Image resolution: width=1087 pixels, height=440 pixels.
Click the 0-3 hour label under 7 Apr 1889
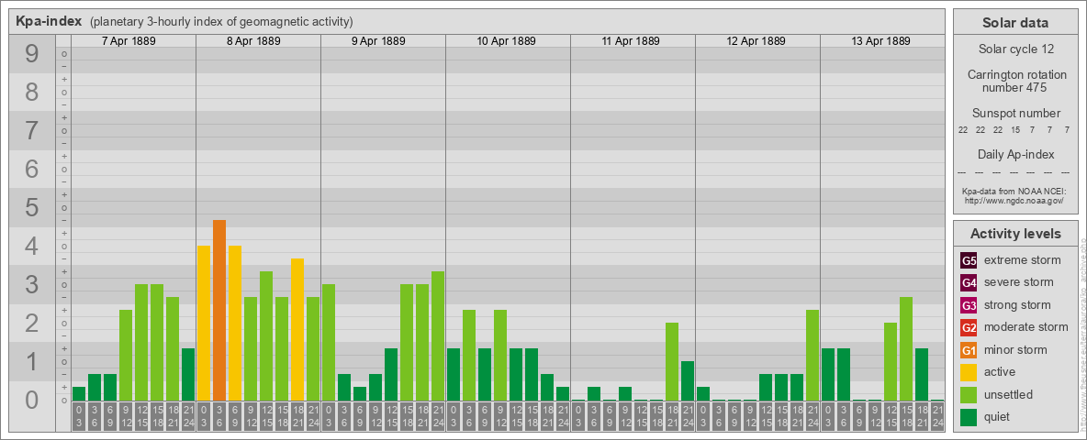pos(79,416)
